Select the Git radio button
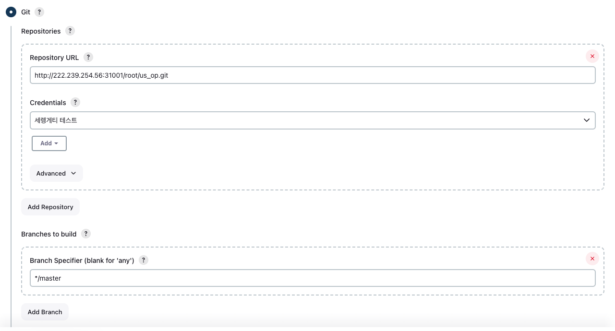 11,12
